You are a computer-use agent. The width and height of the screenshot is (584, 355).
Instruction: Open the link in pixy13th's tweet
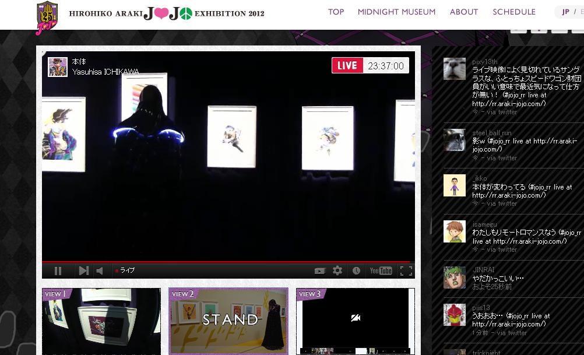tap(509, 104)
